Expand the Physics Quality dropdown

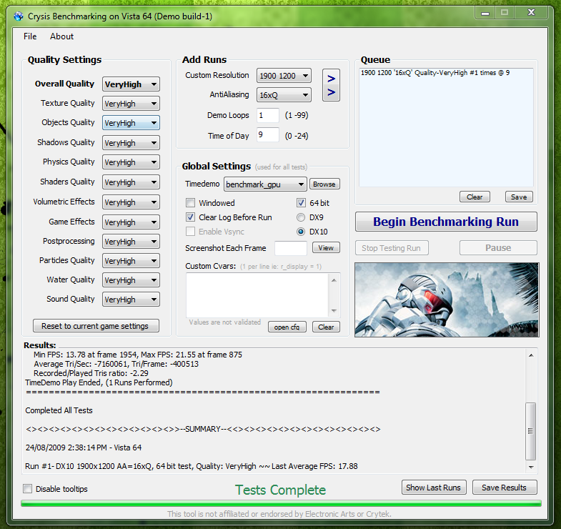coord(131,162)
